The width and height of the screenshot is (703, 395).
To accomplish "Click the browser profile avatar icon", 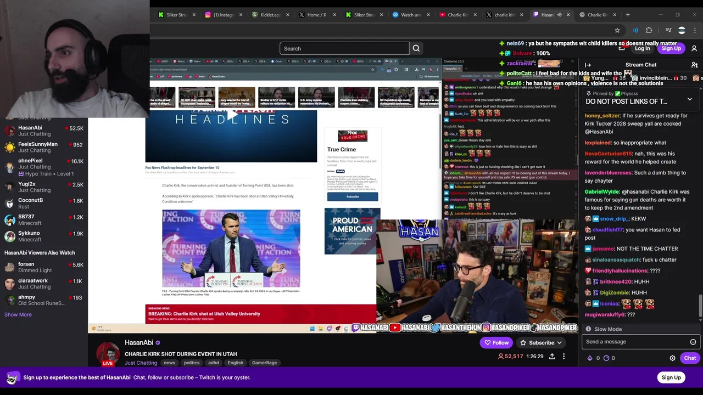I will [682, 30].
